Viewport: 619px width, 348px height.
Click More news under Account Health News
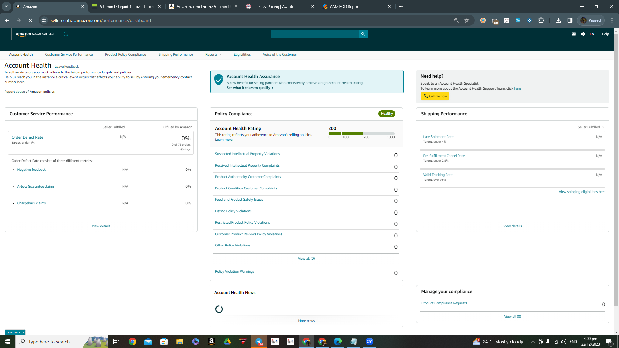click(x=306, y=321)
